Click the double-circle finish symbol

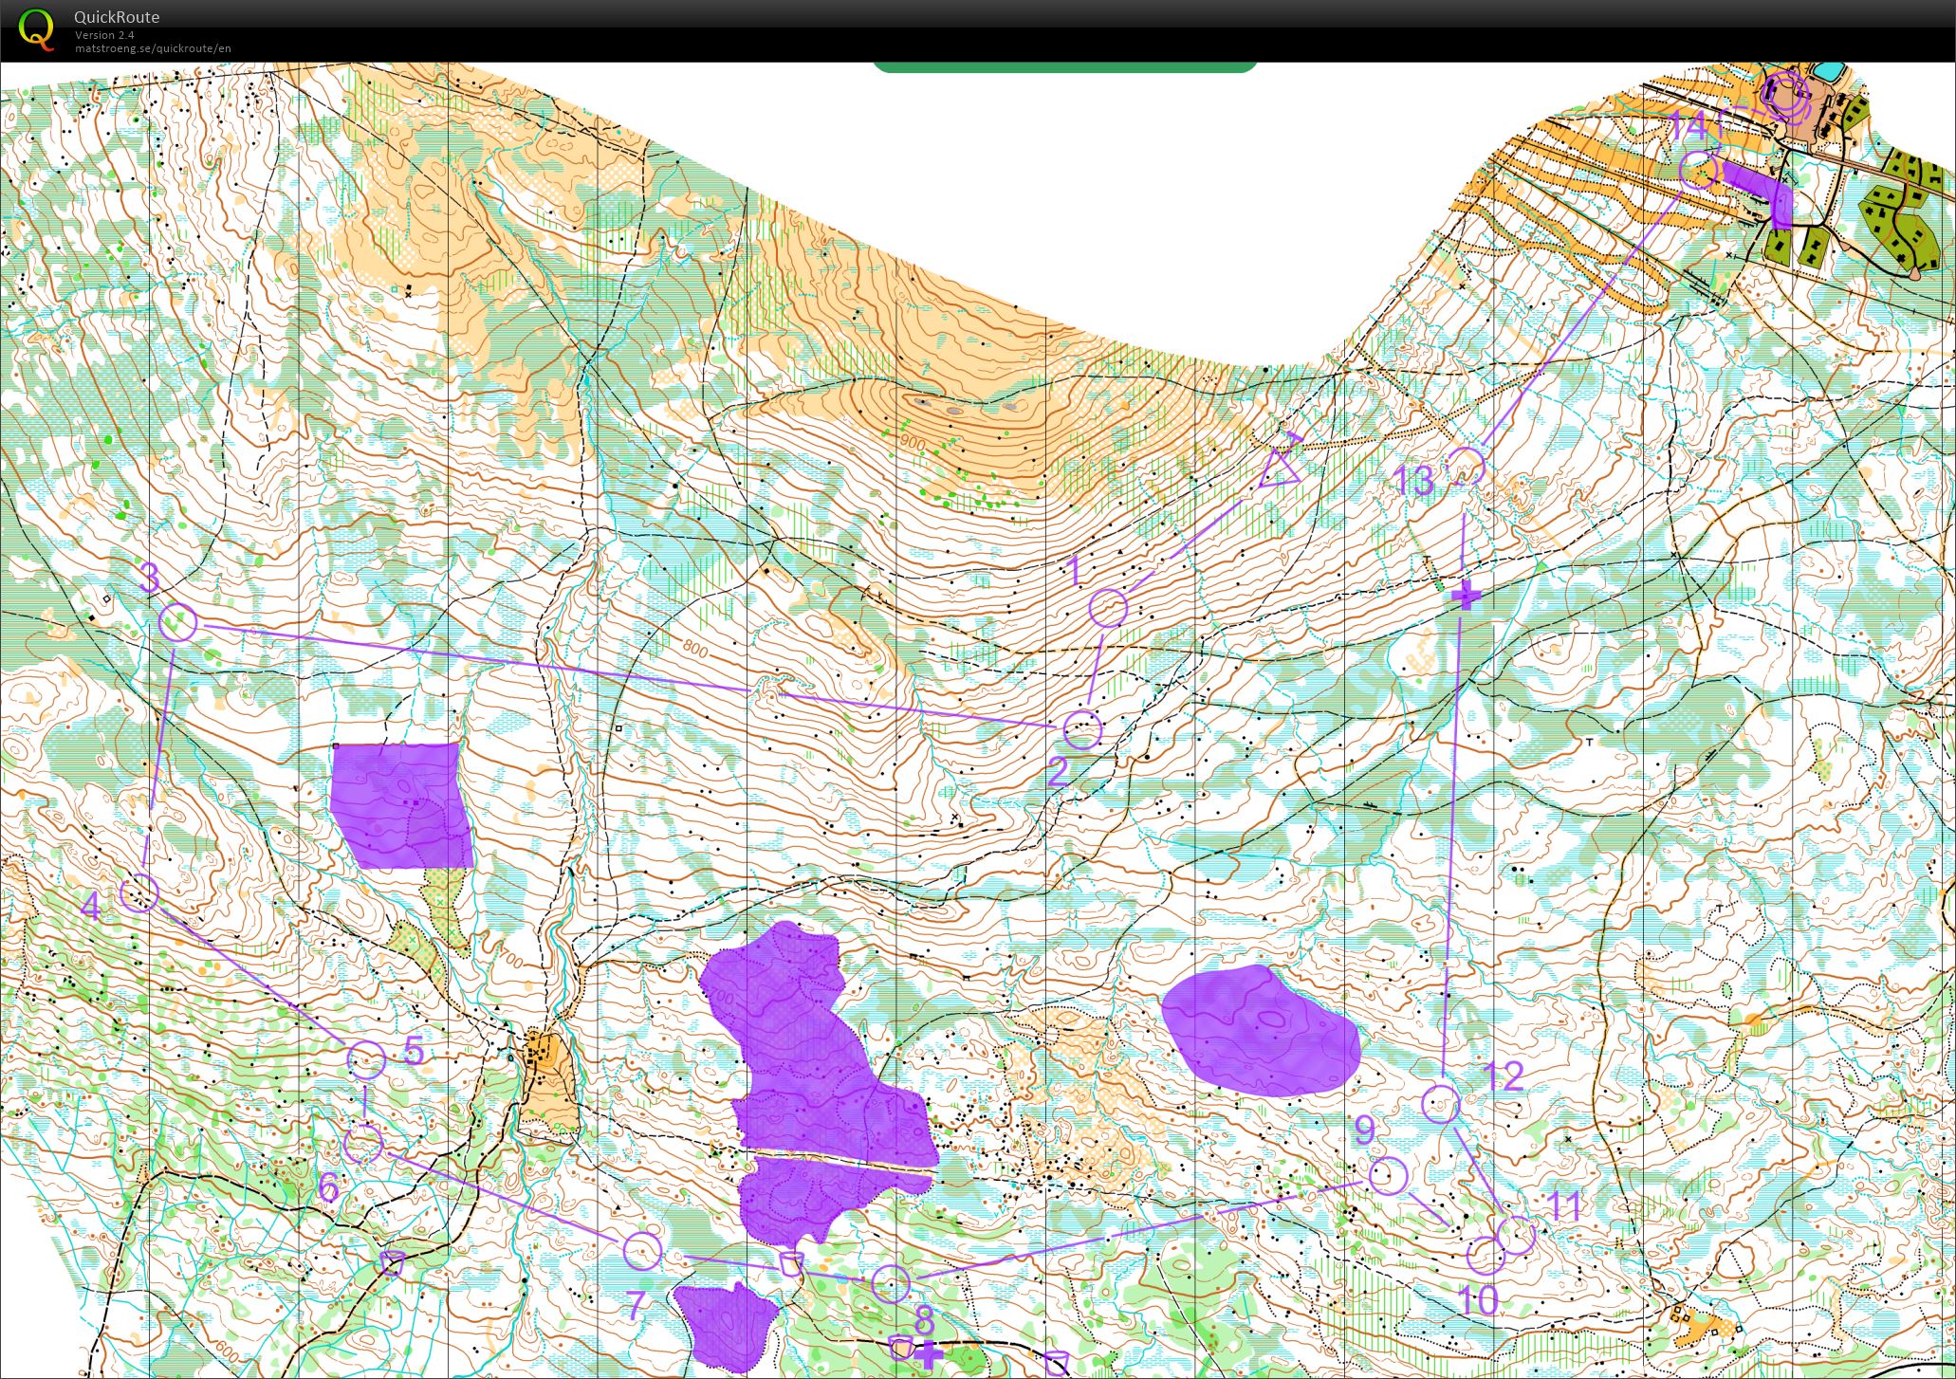[x=1786, y=96]
